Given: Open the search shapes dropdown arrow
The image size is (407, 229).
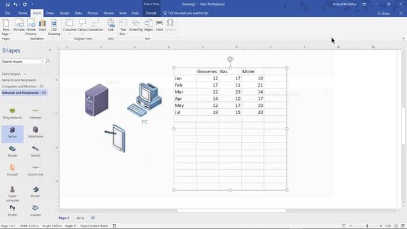Looking at the screenshot, I should click(x=43, y=62).
